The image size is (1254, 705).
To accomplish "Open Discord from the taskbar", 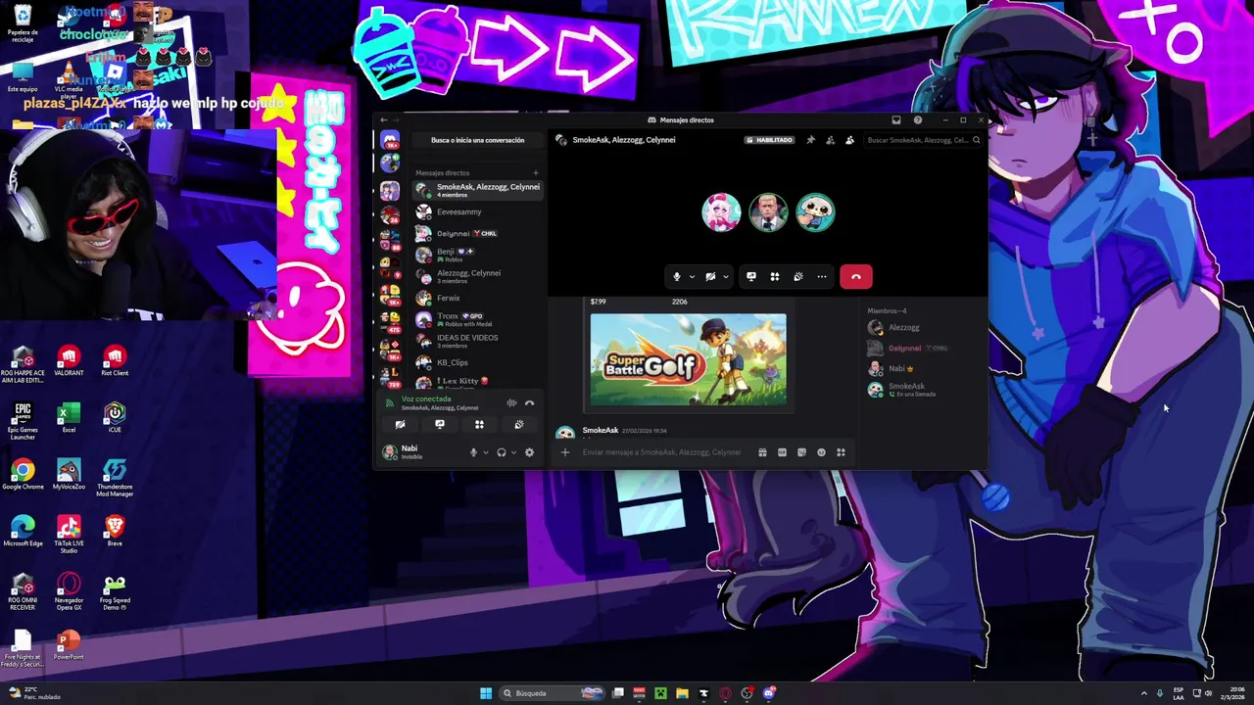I will (x=769, y=693).
